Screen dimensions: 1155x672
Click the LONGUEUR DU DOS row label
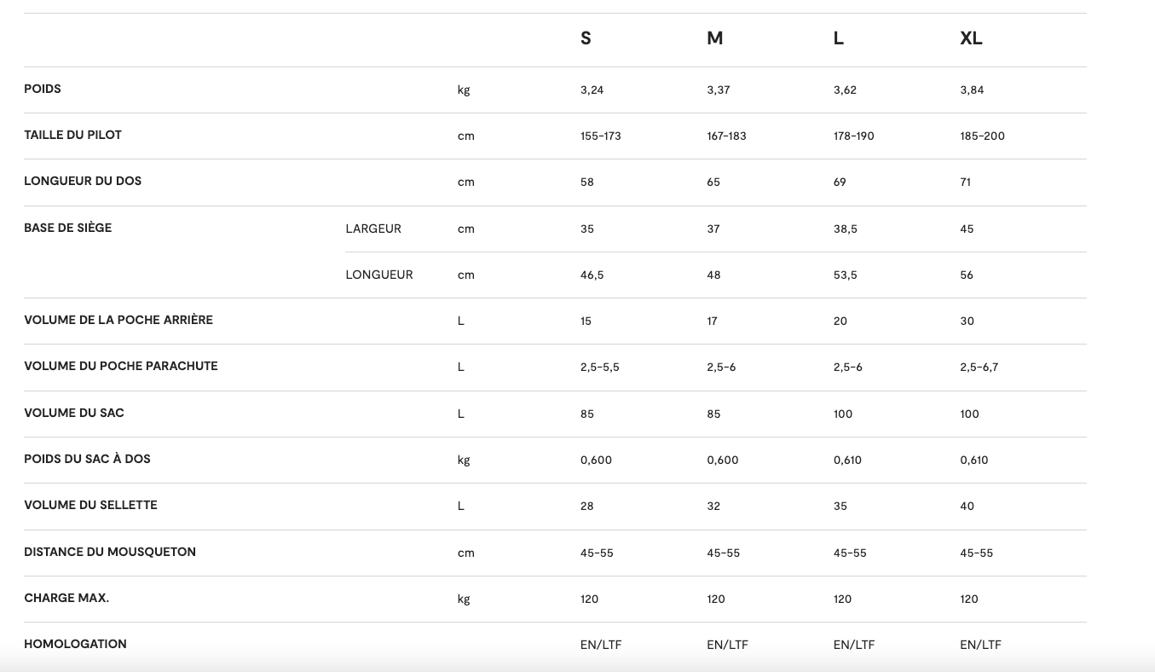83,181
